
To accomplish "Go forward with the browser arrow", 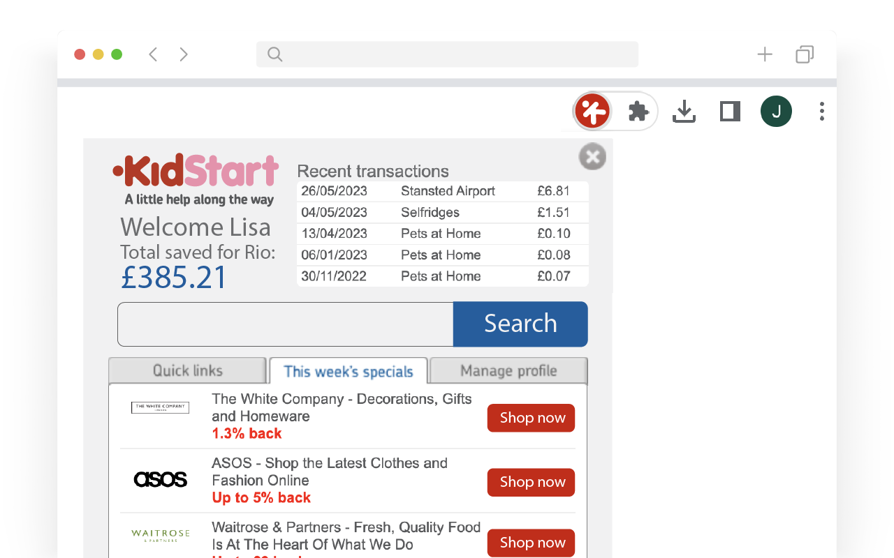I will (184, 54).
